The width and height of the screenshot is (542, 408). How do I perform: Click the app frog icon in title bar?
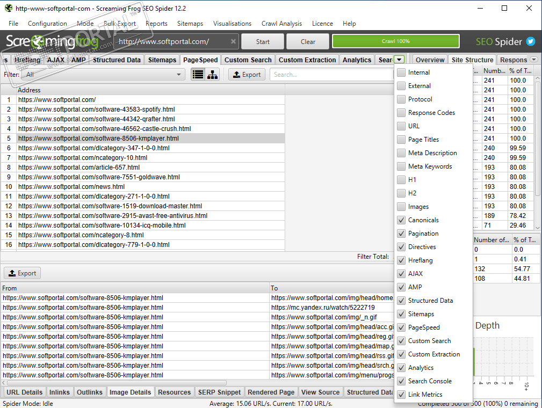8,8
